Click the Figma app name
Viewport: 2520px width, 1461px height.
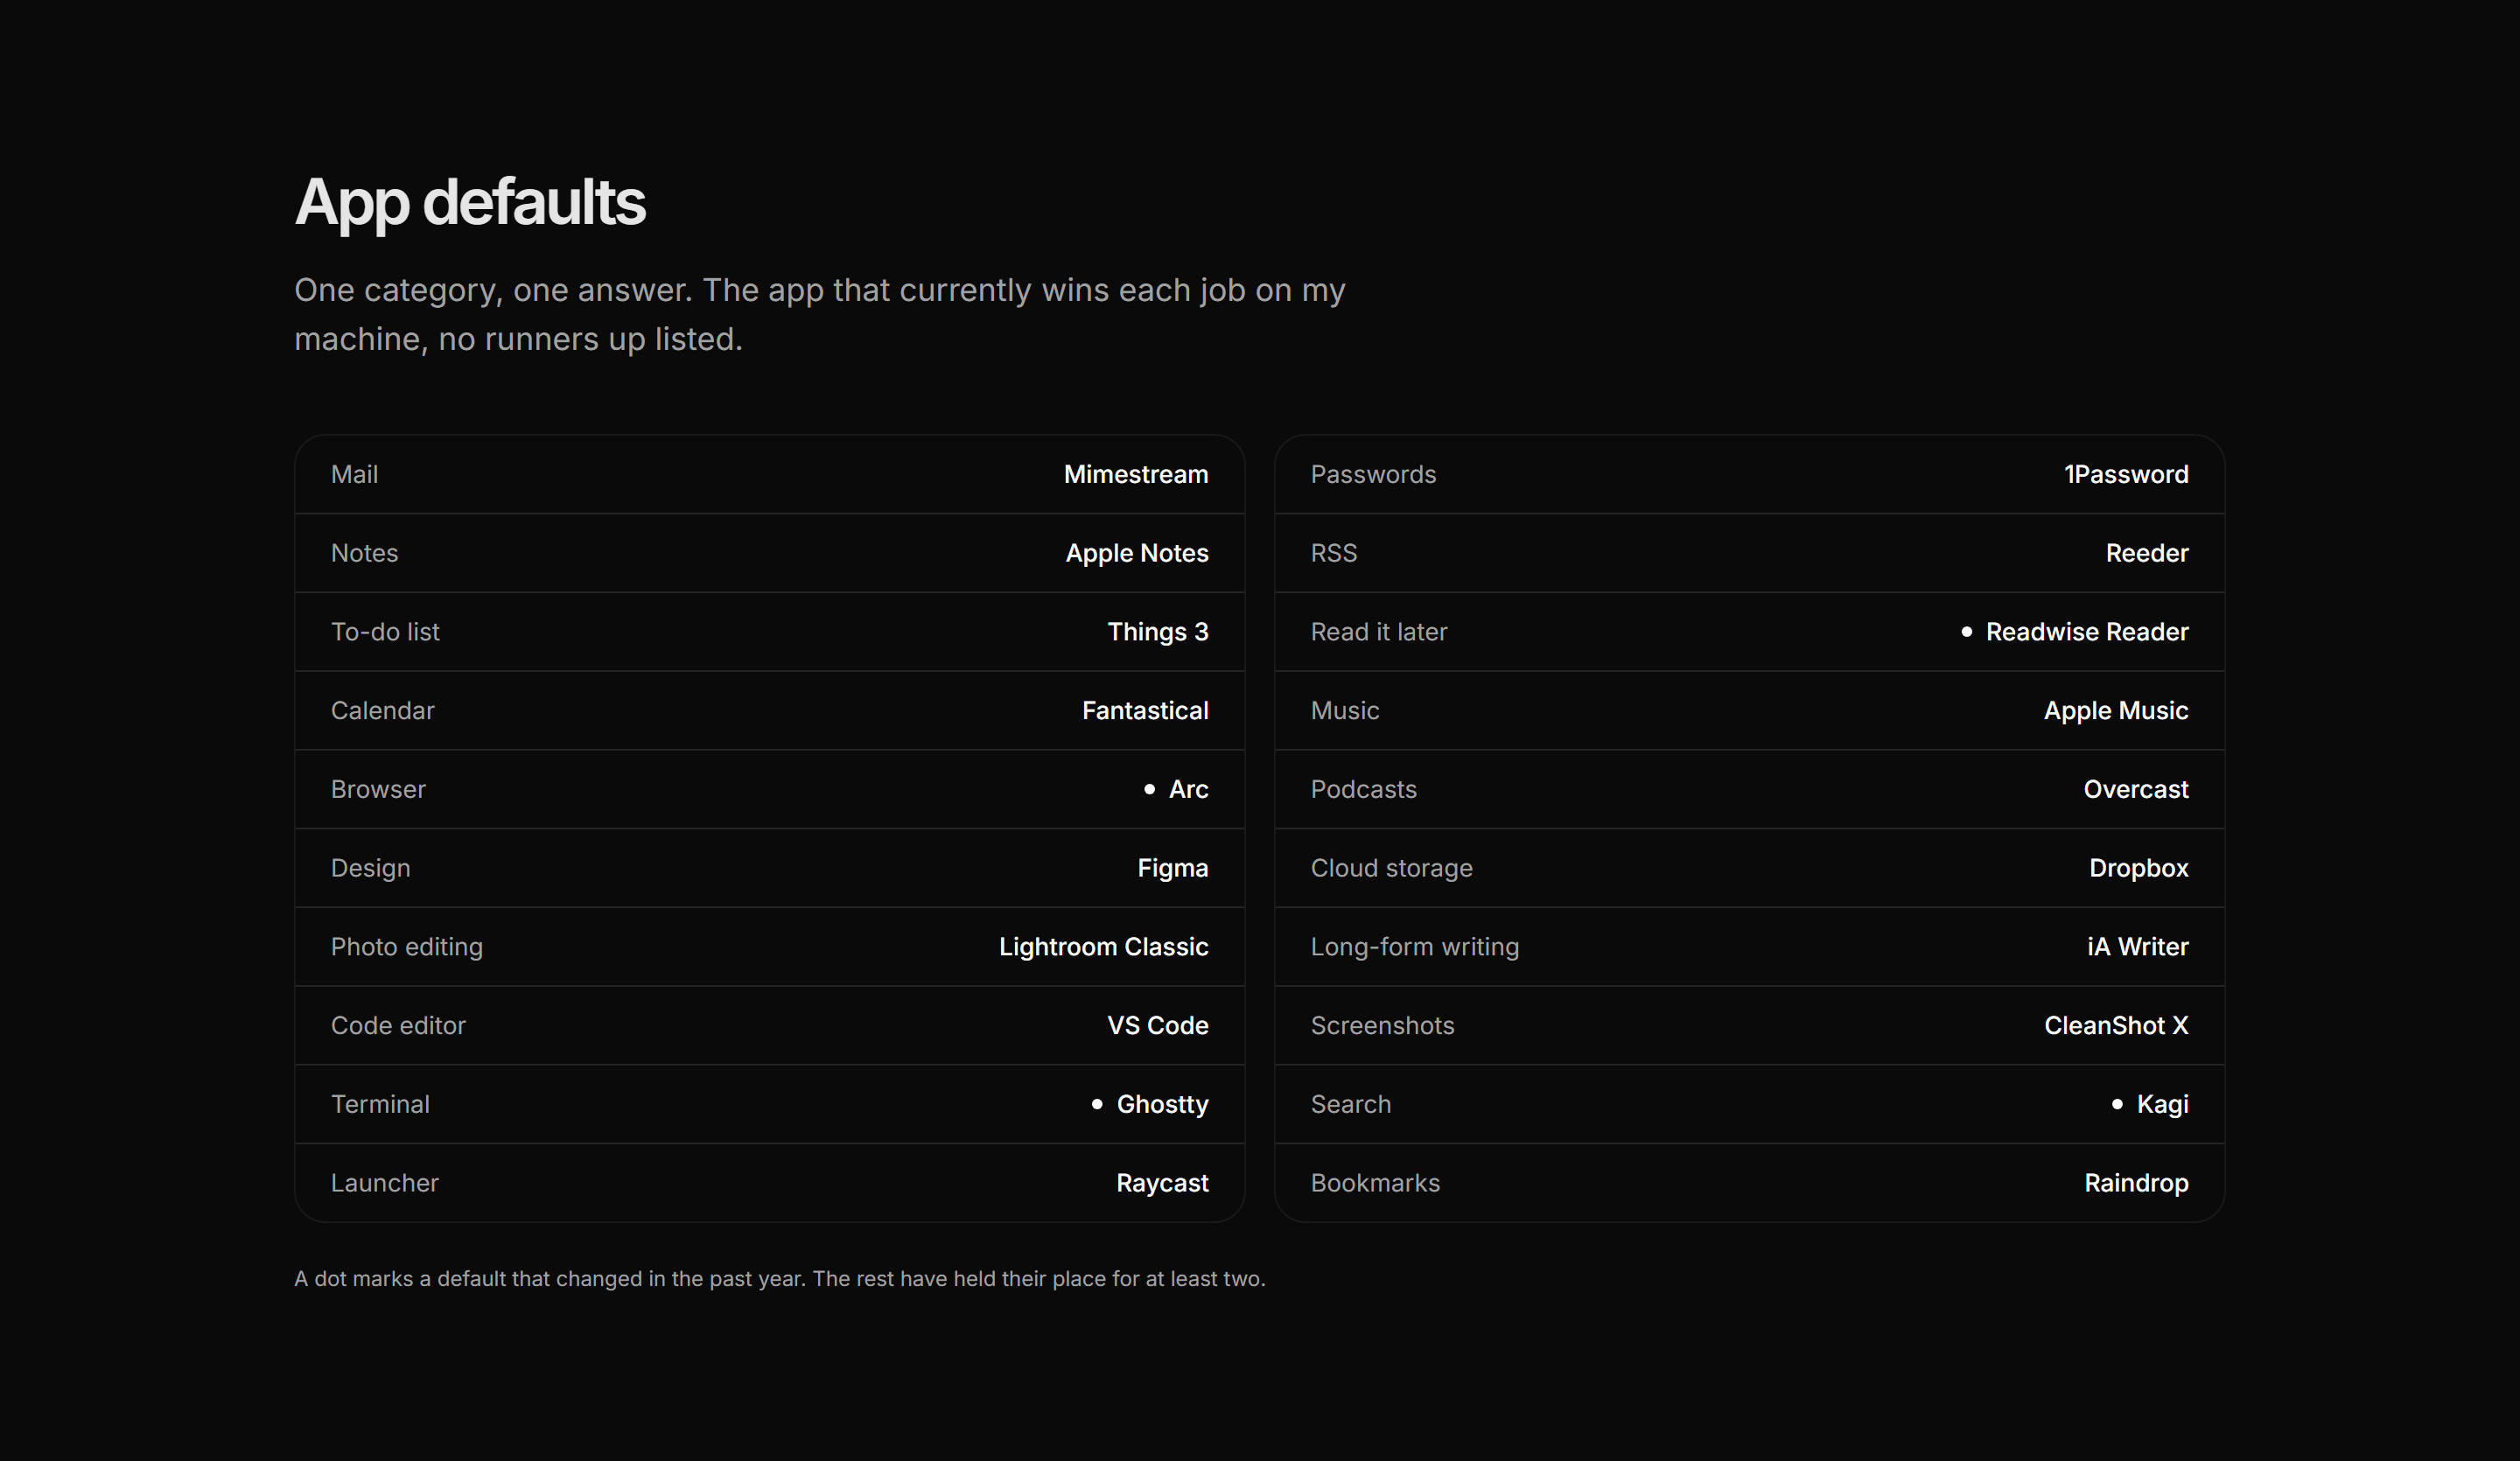pyautogui.click(x=1173, y=868)
